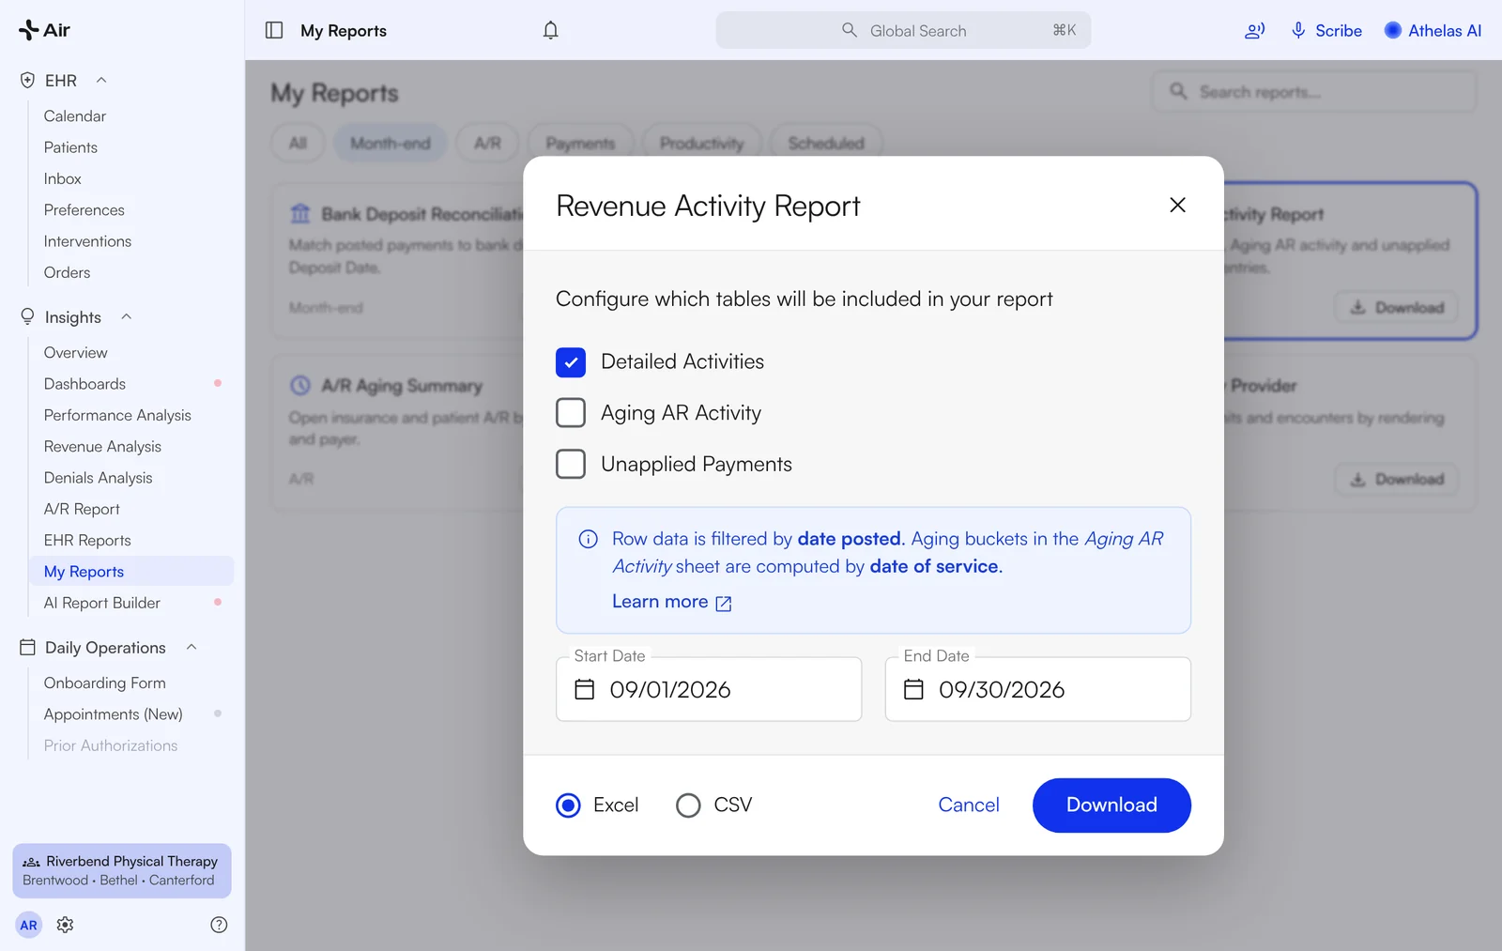Open Revenue Analysis in sidebar
Image resolution: width=1502 pixels, height=951 pixels.
coord(102,446)
